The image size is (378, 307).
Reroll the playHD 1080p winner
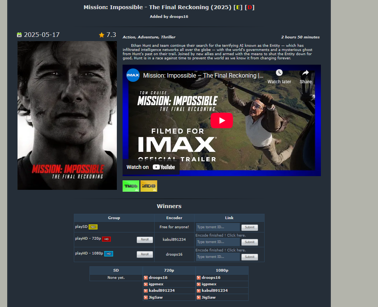[145, 255]
